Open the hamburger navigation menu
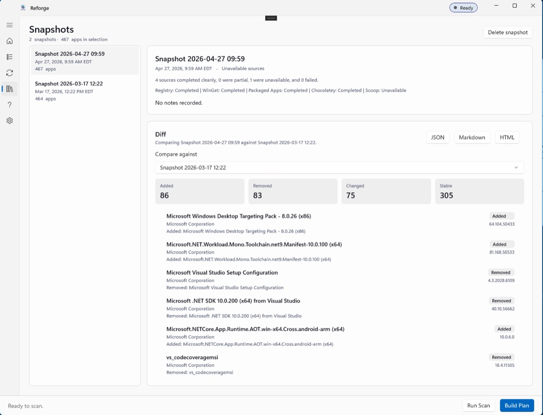Image resolution: width=543 pixels, height=415 pixels. pyautogui.click(x=10, y=25)
